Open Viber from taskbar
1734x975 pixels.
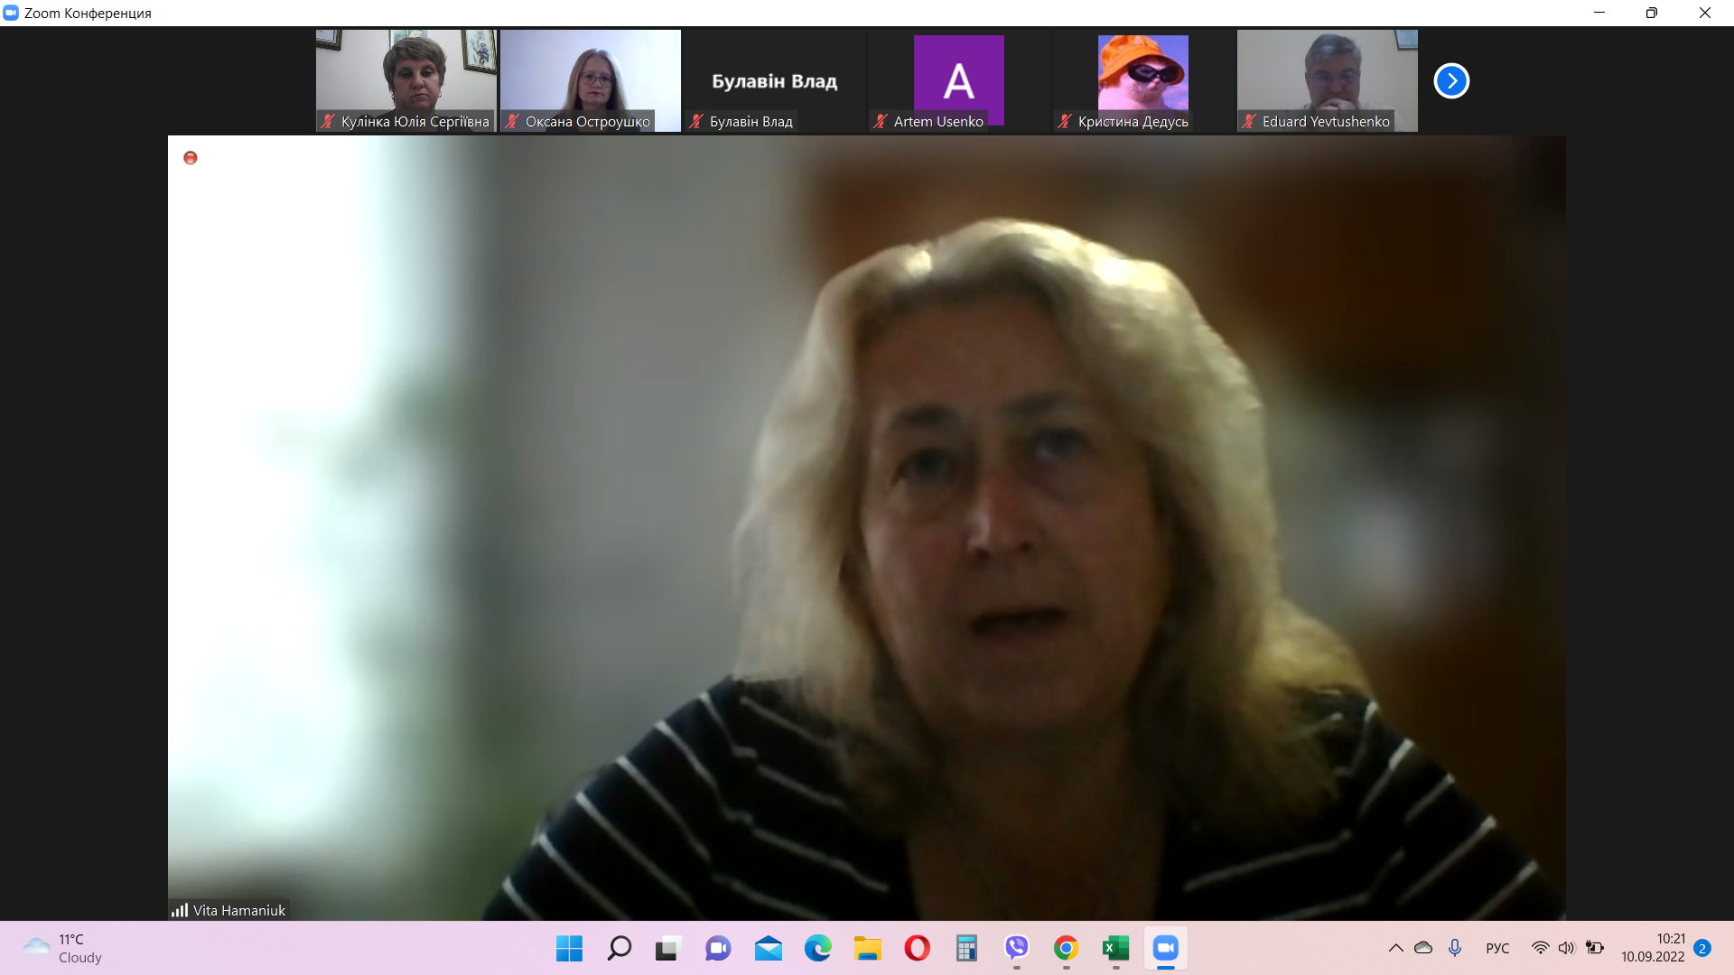pos(1017,948)
